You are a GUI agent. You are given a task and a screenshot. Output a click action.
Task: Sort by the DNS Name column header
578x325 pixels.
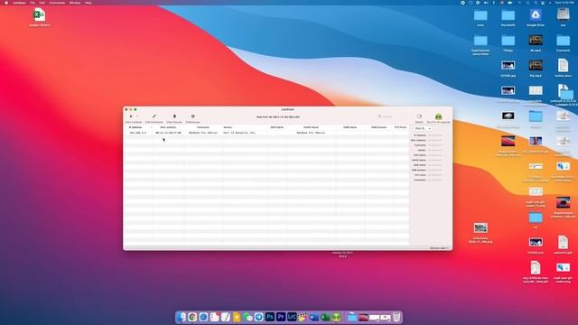pos(277,127)
